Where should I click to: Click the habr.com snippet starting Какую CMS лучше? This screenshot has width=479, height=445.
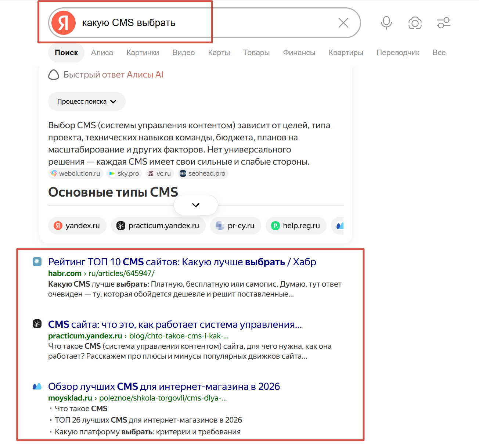[195, 289]
